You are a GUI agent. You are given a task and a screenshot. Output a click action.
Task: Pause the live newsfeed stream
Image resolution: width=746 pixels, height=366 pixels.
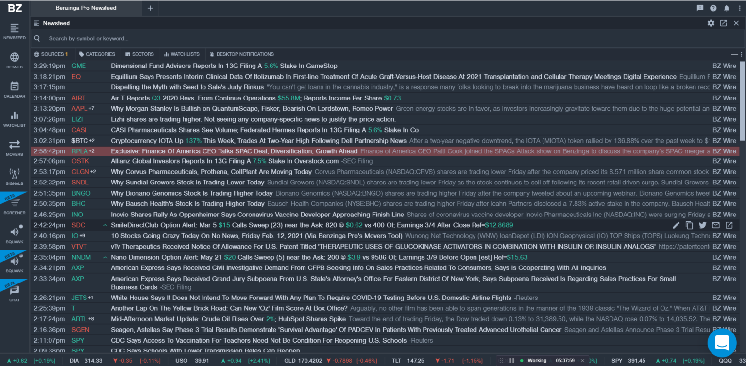coord(512,361)
